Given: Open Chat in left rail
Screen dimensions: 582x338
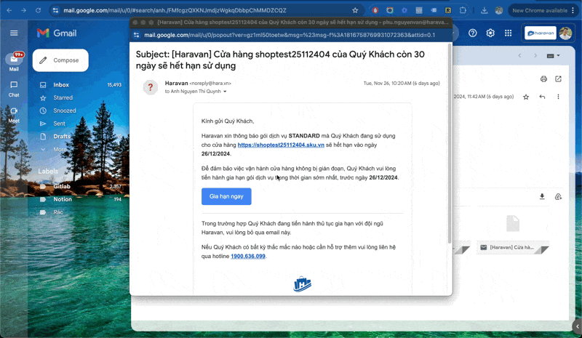Looking at the screenshot, I should coord(14,89).
